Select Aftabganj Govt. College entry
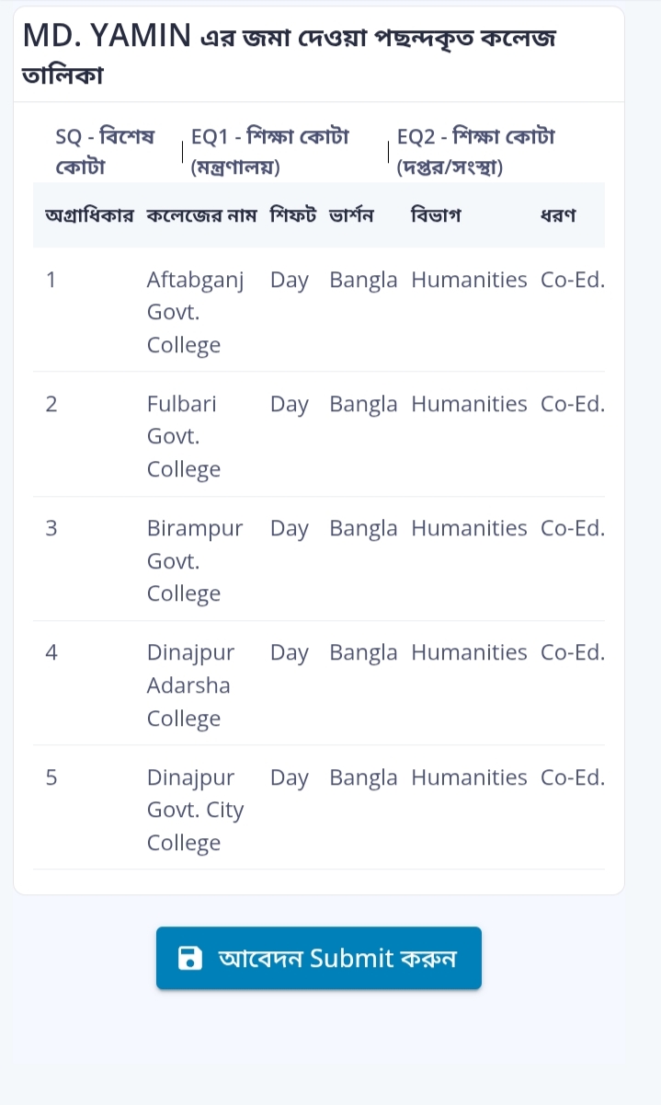 click(195, 312)
